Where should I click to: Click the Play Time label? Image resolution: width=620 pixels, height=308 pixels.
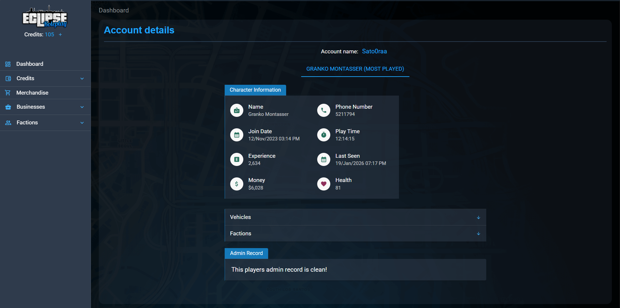tap(348, 131)
